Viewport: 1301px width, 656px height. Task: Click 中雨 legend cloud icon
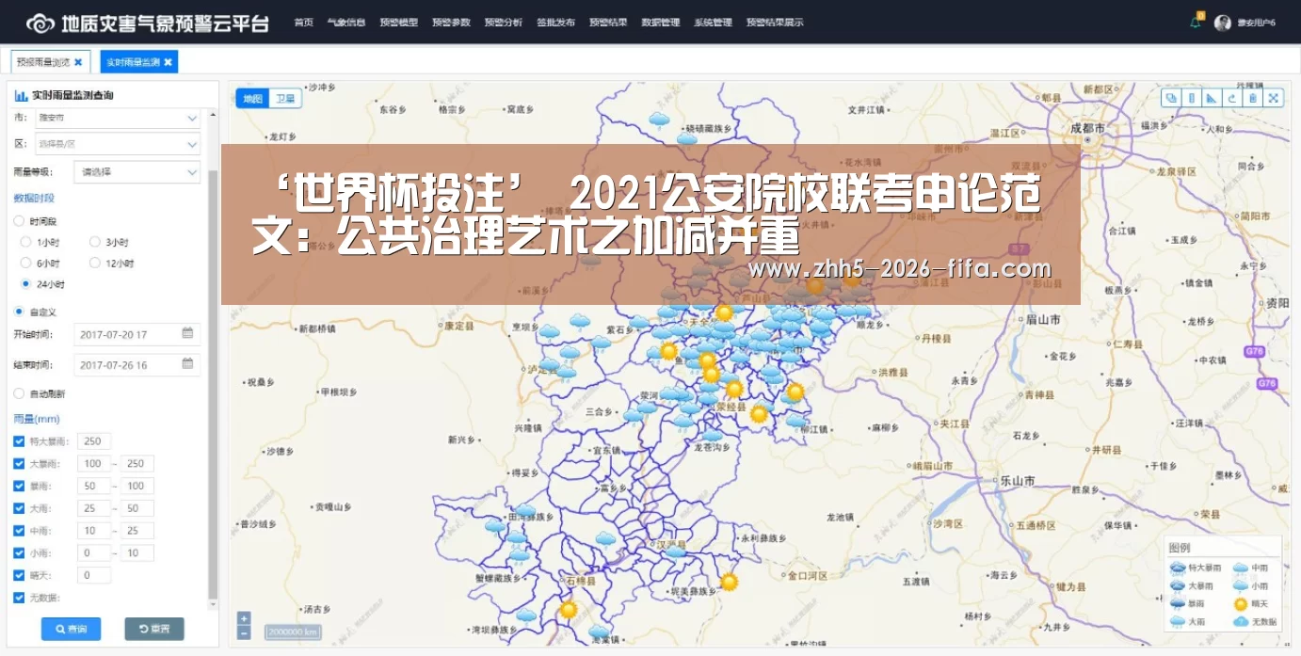coord(1241,568)
